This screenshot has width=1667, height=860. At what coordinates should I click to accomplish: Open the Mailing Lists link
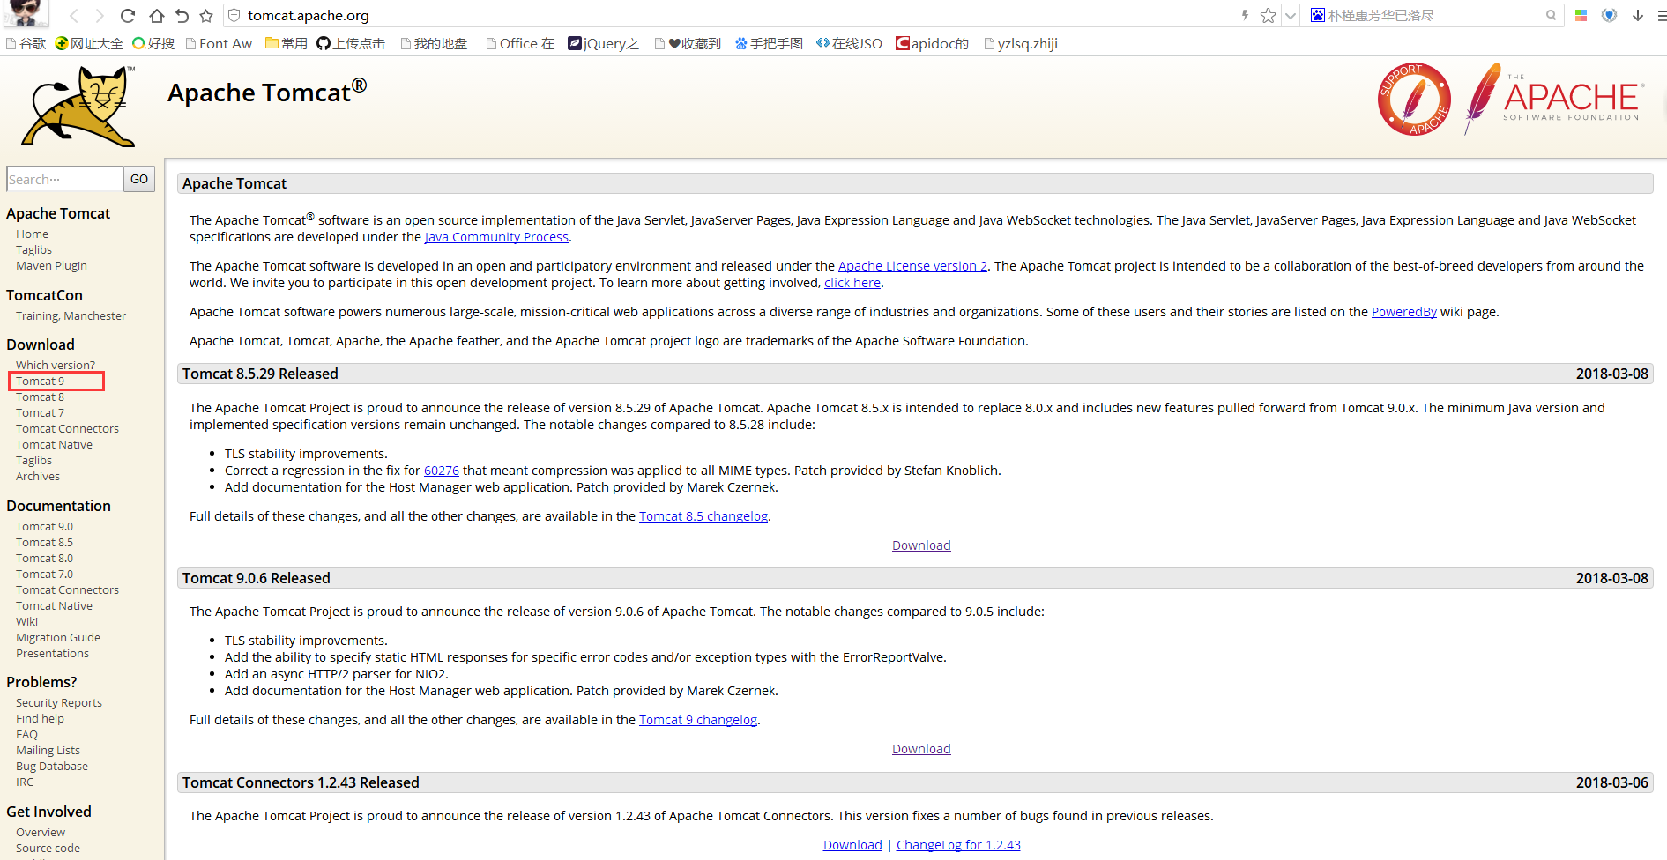(48, 750)
